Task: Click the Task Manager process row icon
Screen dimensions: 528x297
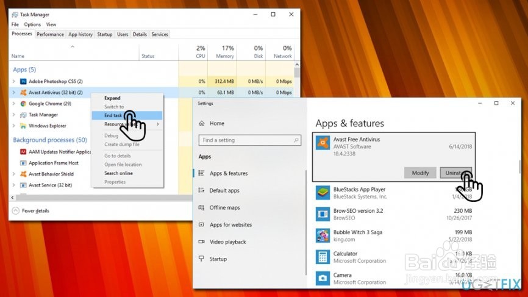Action: click(23, 115)
